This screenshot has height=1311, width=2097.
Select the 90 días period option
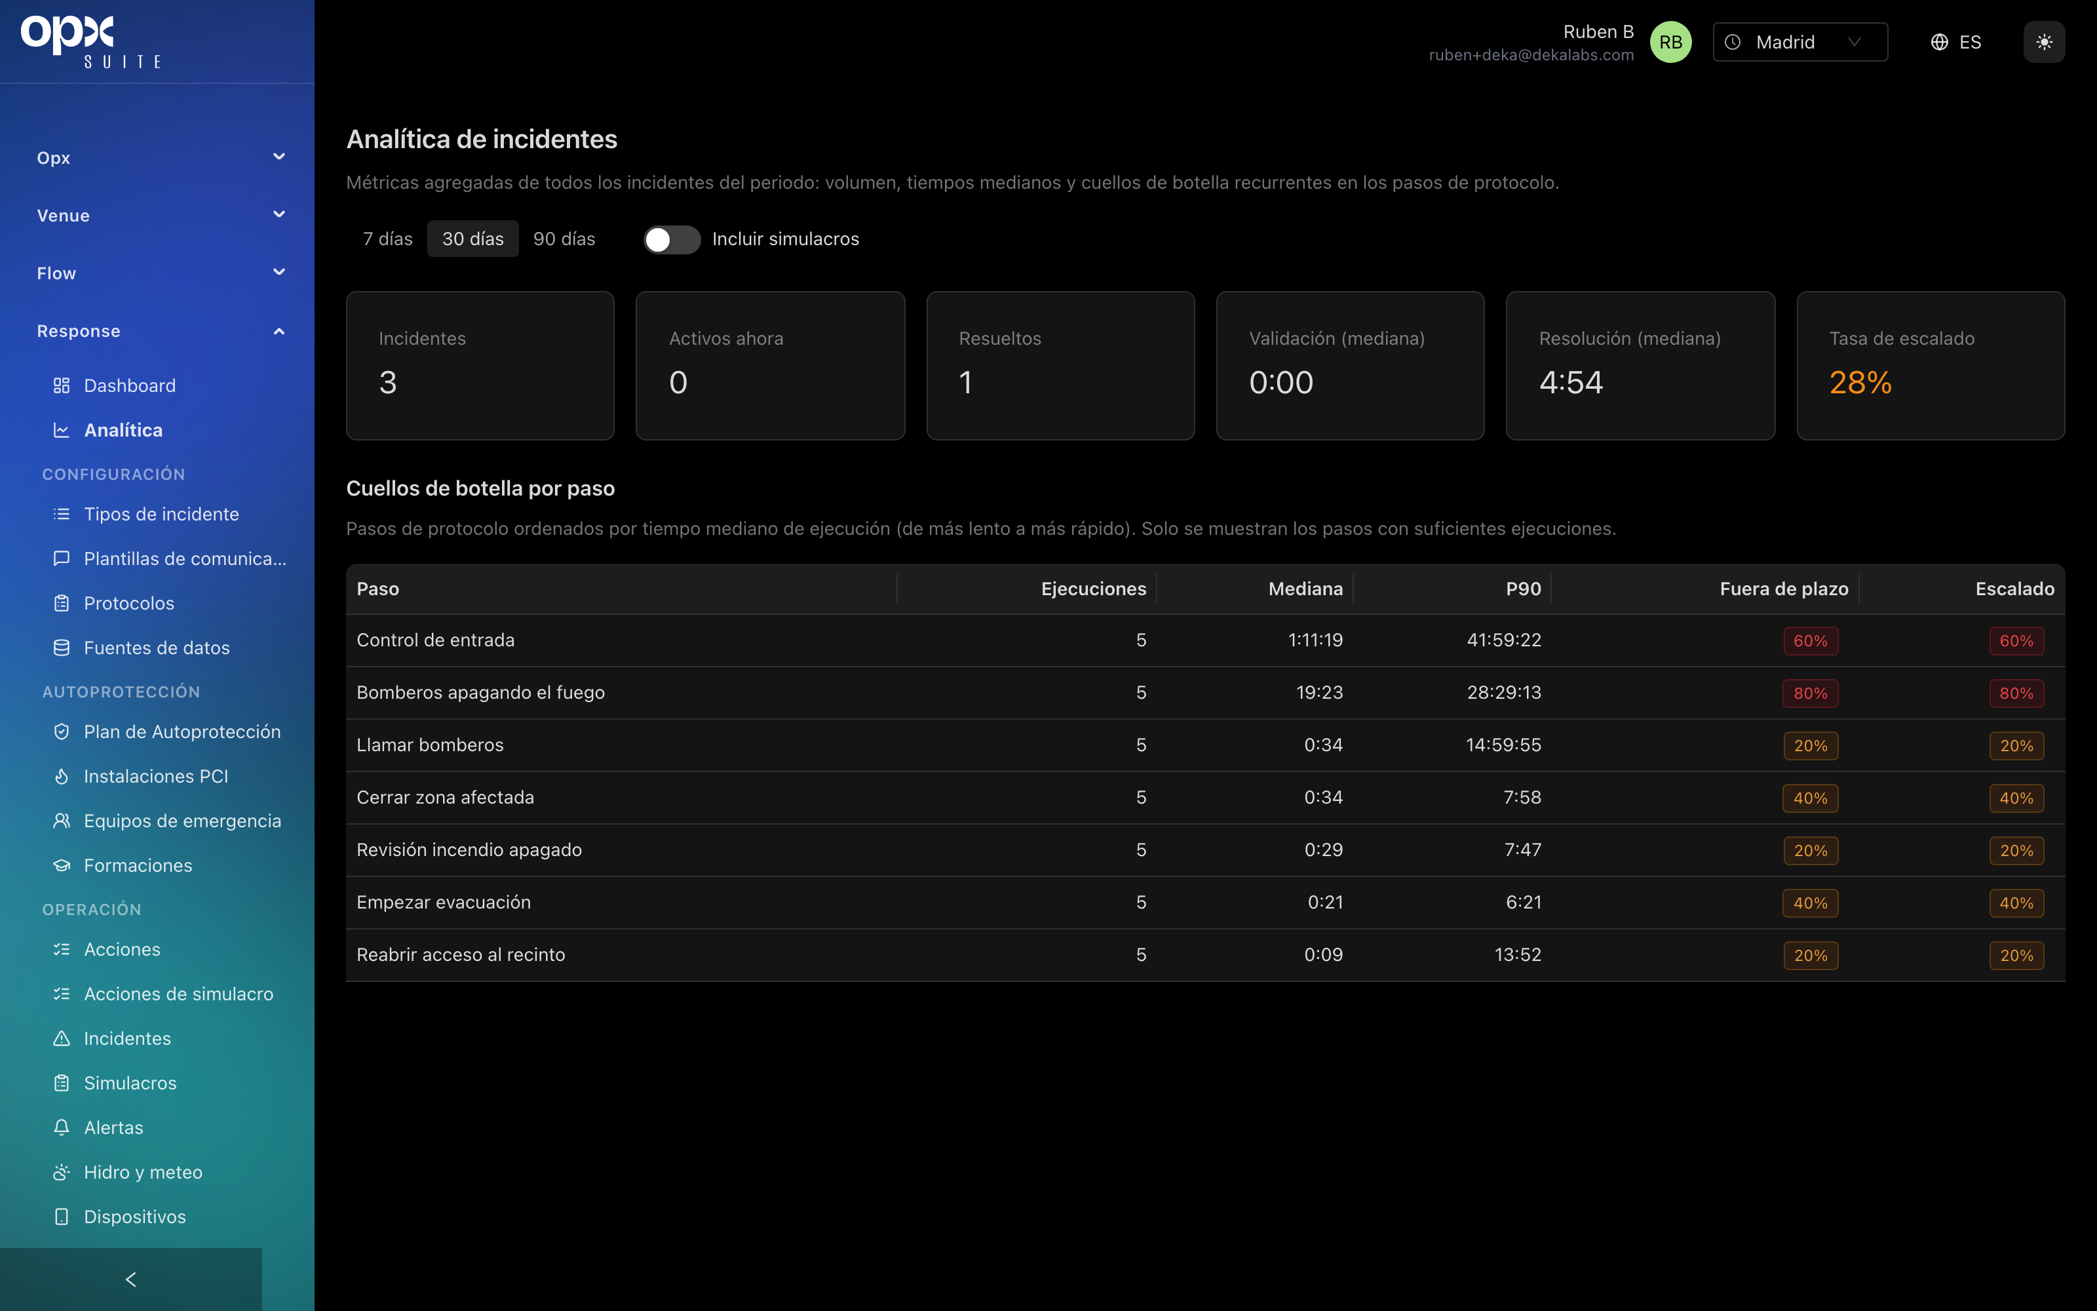click(x=564, y=239)
